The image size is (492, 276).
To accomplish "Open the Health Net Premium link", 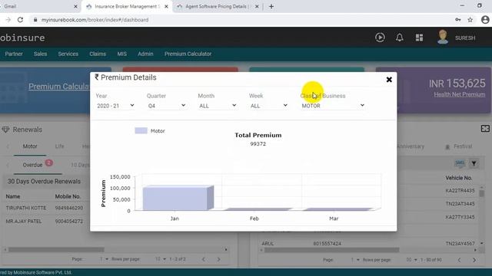I will pos(460,94).
